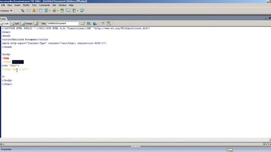Viewport: 271px width, 152px height.
Task: Click the Comment insert icon
Action: pyautogui.click(x=68, y=11)
